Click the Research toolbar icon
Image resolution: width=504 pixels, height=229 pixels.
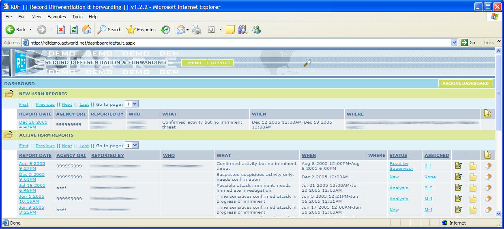tap(242, 30)
